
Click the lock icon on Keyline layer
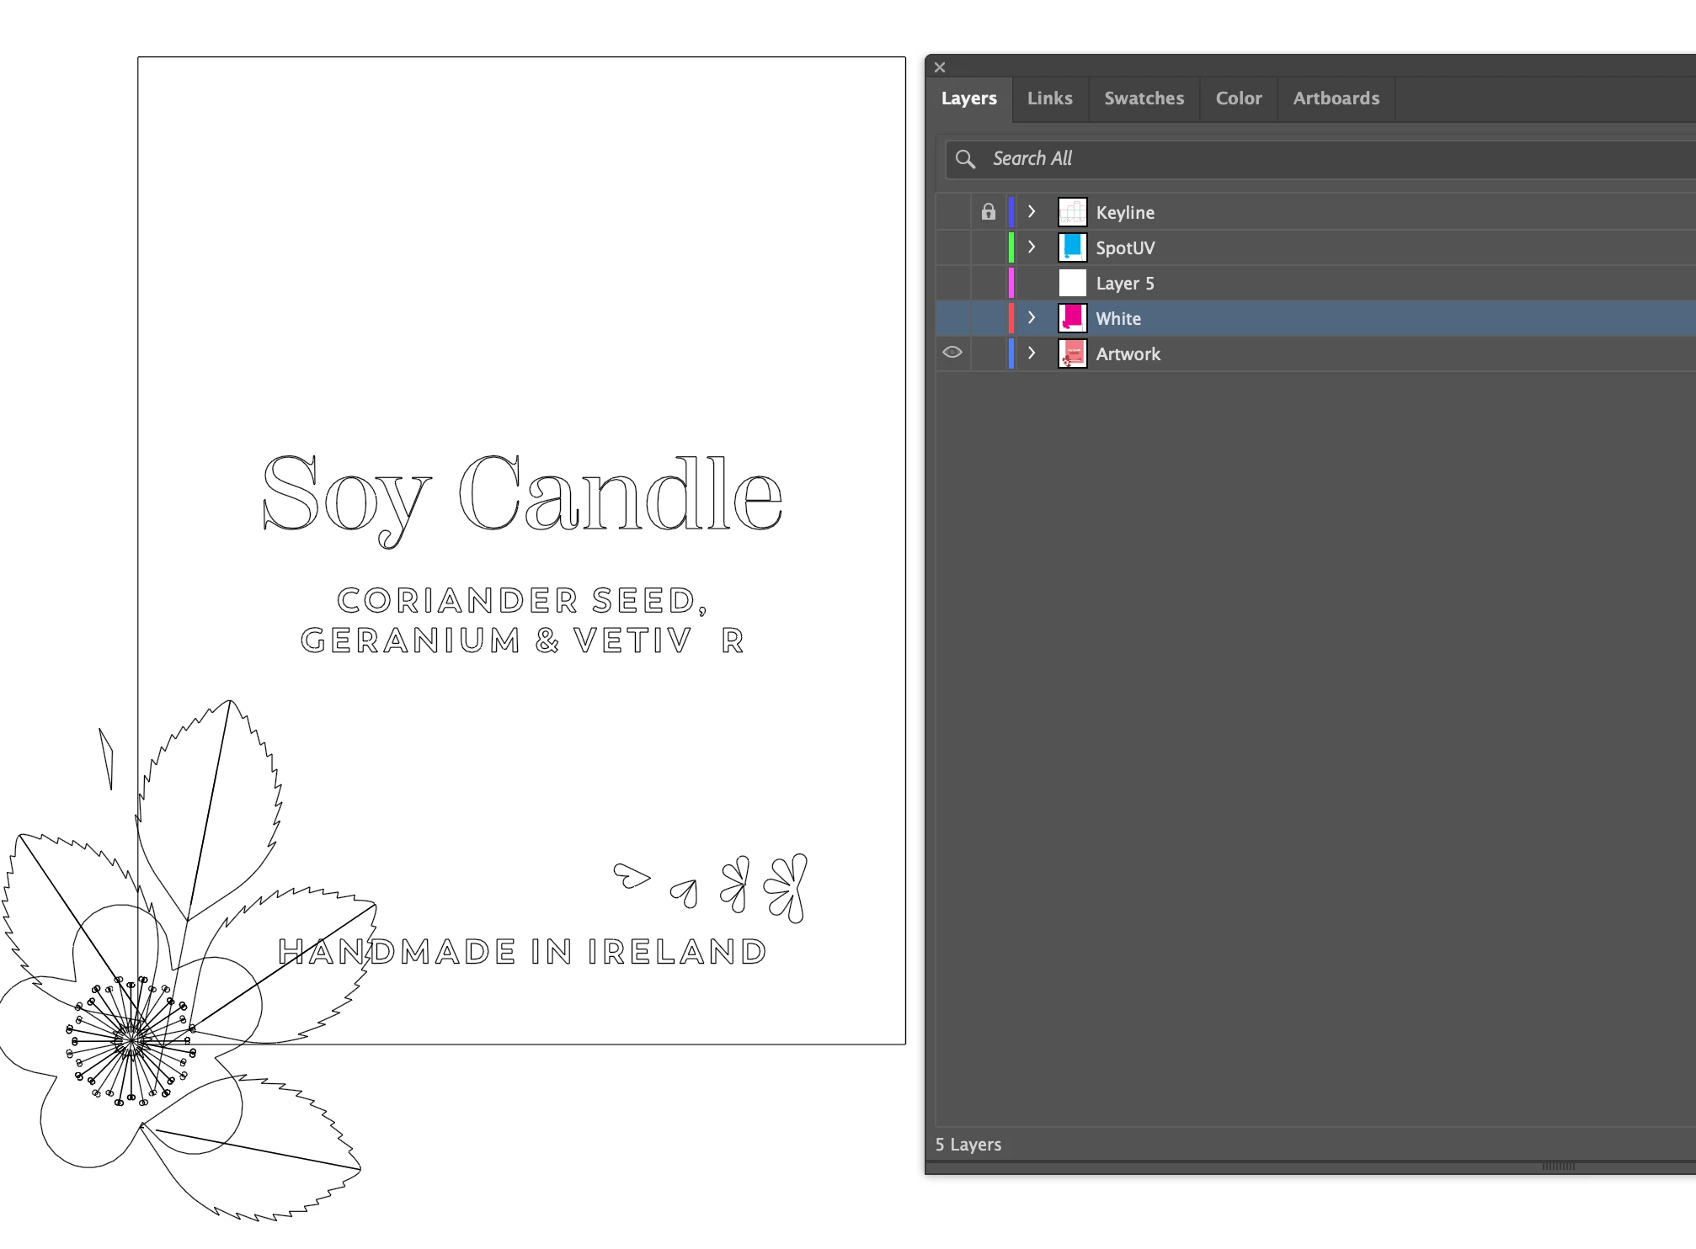pos(988,212)
